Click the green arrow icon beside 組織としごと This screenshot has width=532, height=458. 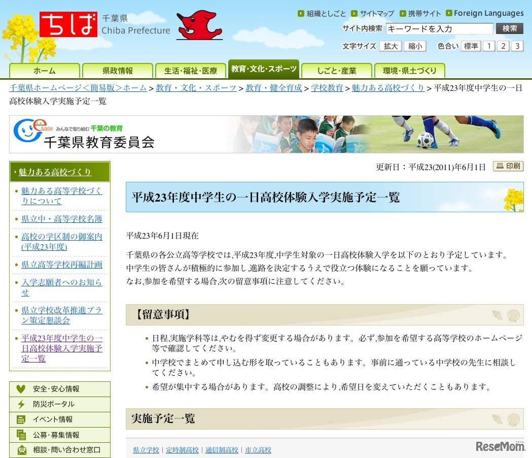[301, 13]
